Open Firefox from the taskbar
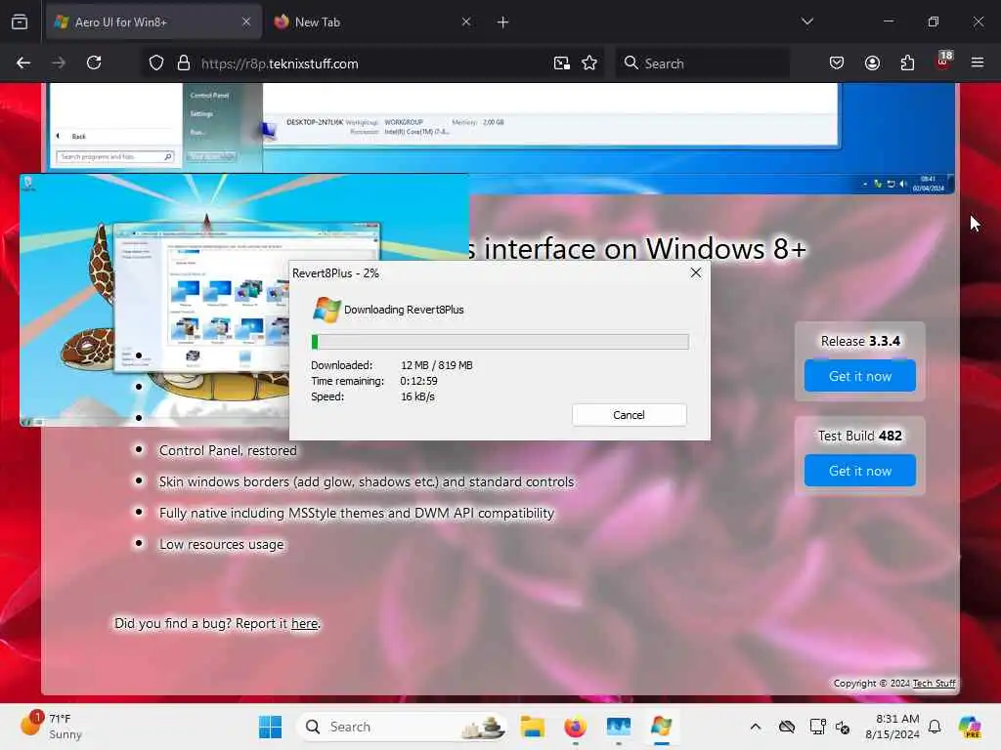Viewport: 1001px width, 750px height. 575,727
